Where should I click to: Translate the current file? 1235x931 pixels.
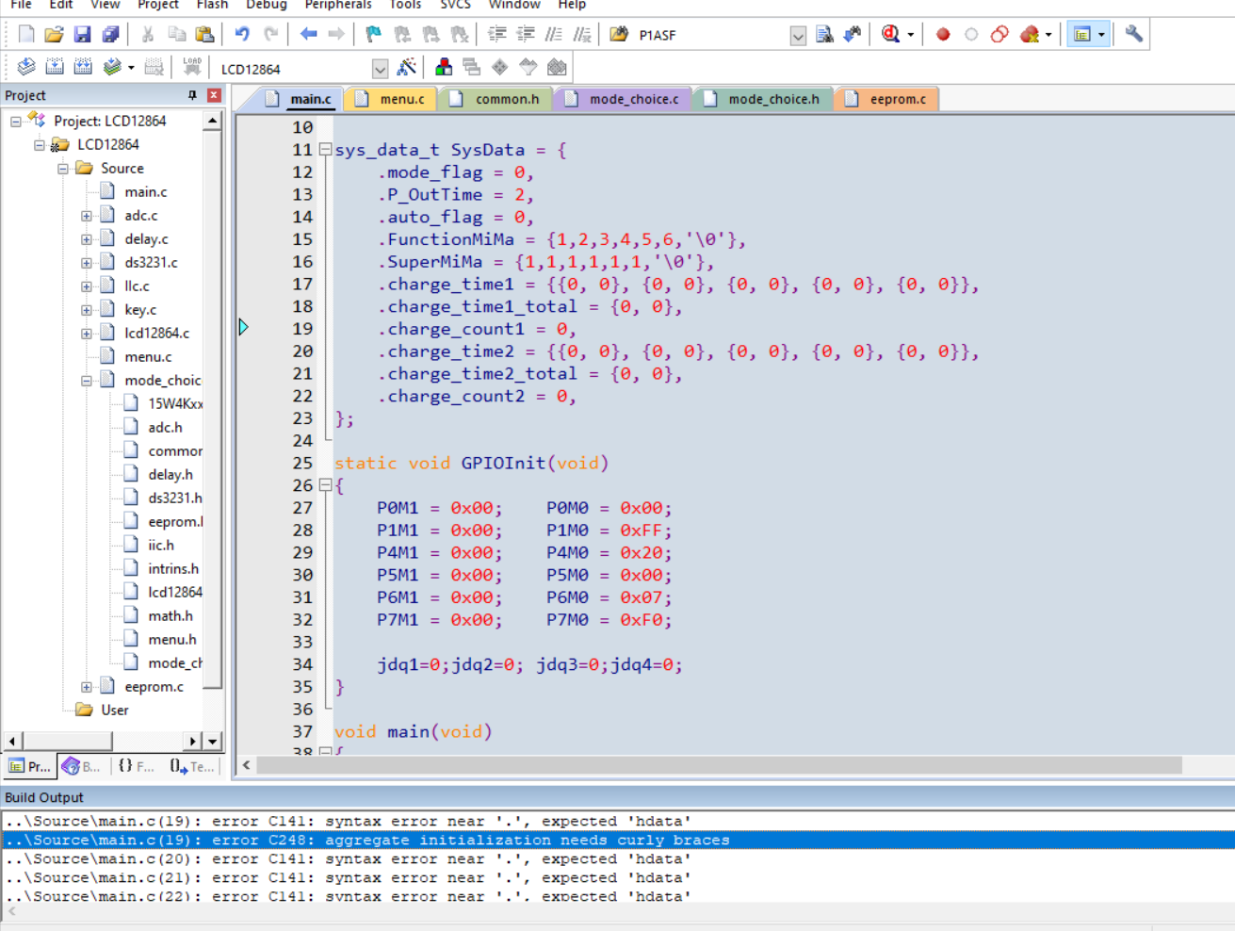tap(26, 67)
